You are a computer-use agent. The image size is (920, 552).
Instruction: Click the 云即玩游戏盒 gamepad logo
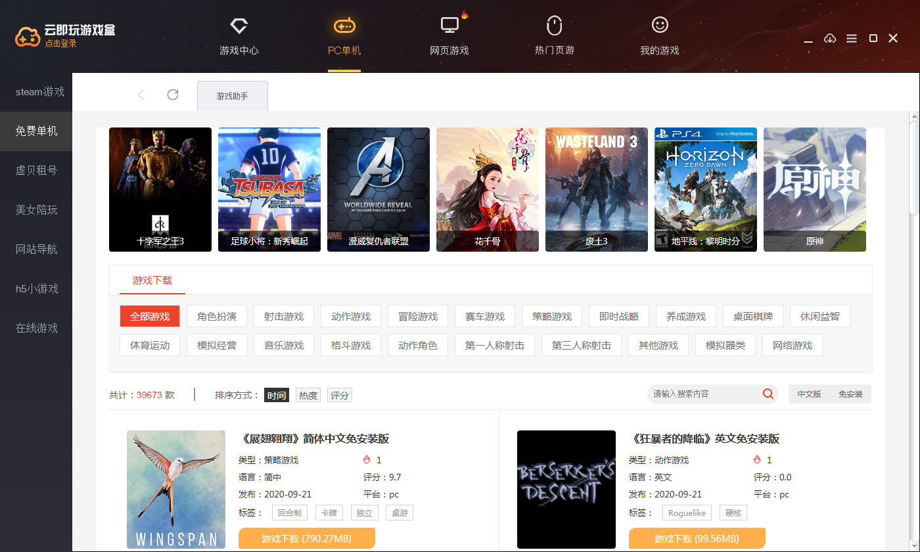click(x=28, y=37)
